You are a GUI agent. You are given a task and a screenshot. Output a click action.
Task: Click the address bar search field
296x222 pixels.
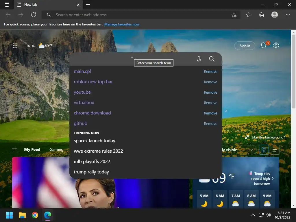pyautogui.click(x=141, y=15)
